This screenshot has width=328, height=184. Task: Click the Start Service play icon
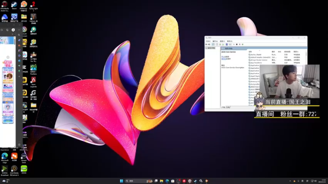tap(234, 45)
